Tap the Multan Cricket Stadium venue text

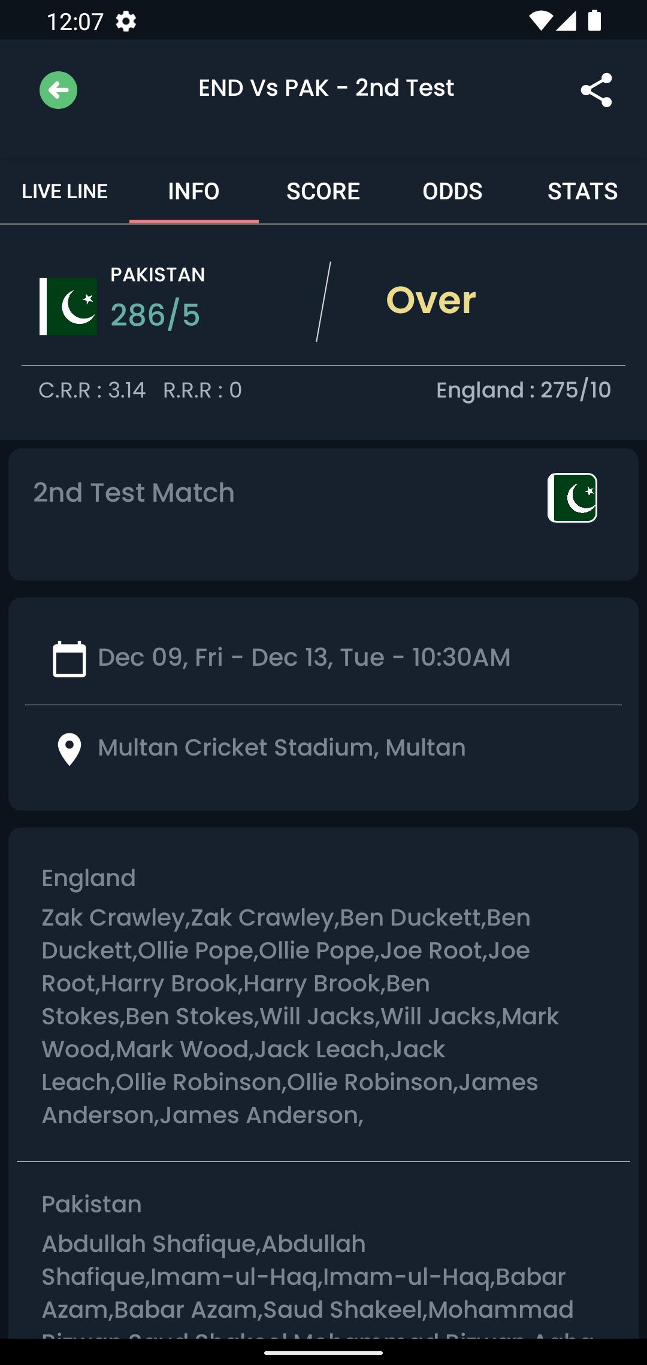coord(282,748)
